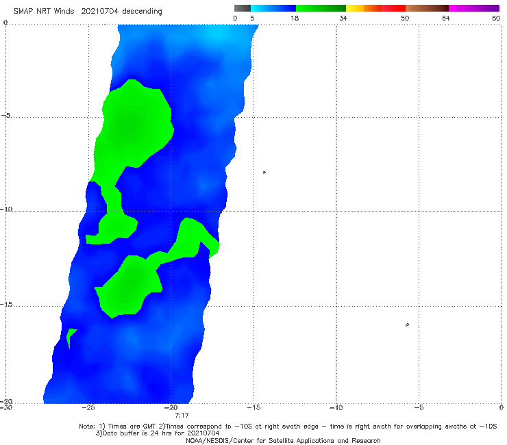The image size is (507, 445).
Task: Click the longitude axis label '-5' on bottom axis
Action: (x=419, y=408)
